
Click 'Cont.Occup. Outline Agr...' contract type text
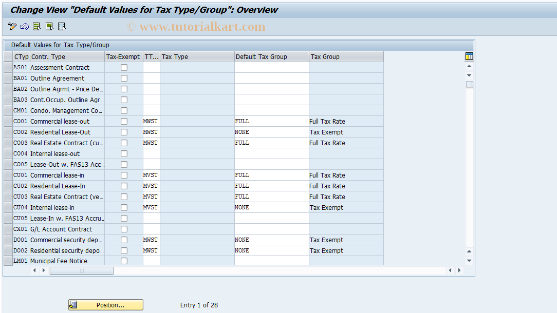(67, 100)
